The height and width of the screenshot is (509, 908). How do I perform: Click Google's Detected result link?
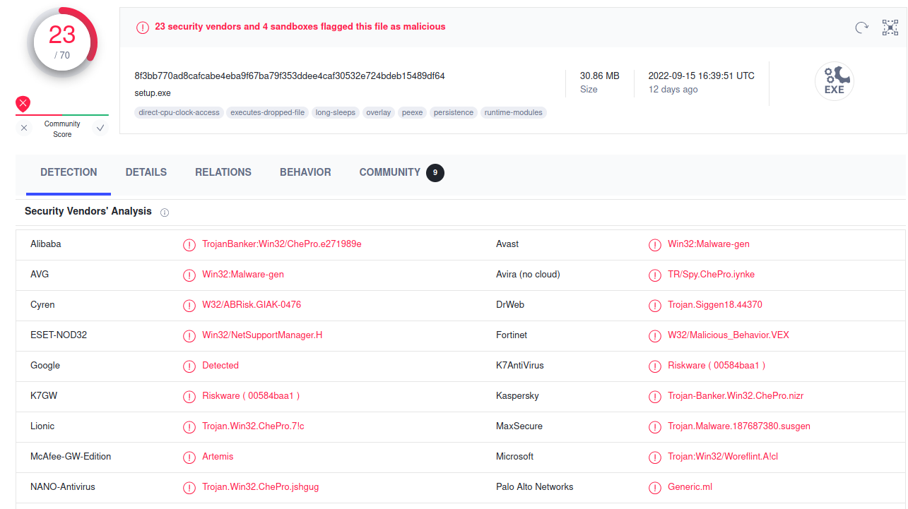coord(220,366)
